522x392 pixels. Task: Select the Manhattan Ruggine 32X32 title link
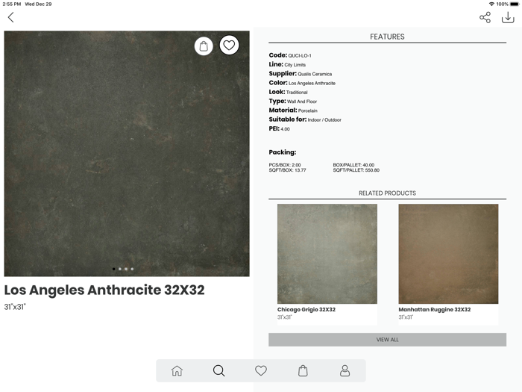click(435, 309)
